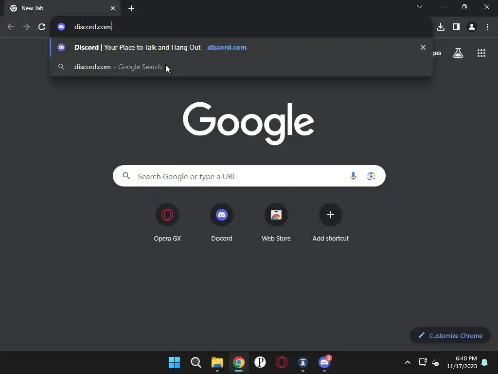Open the Chrome downloads icon
Viewport: 498px width, 374px height.
tap(441, 27)
